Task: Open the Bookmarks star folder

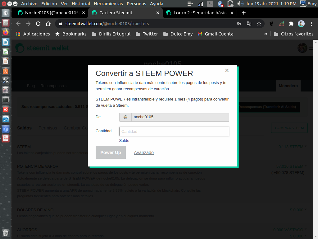Action: [x=71, y=34]
